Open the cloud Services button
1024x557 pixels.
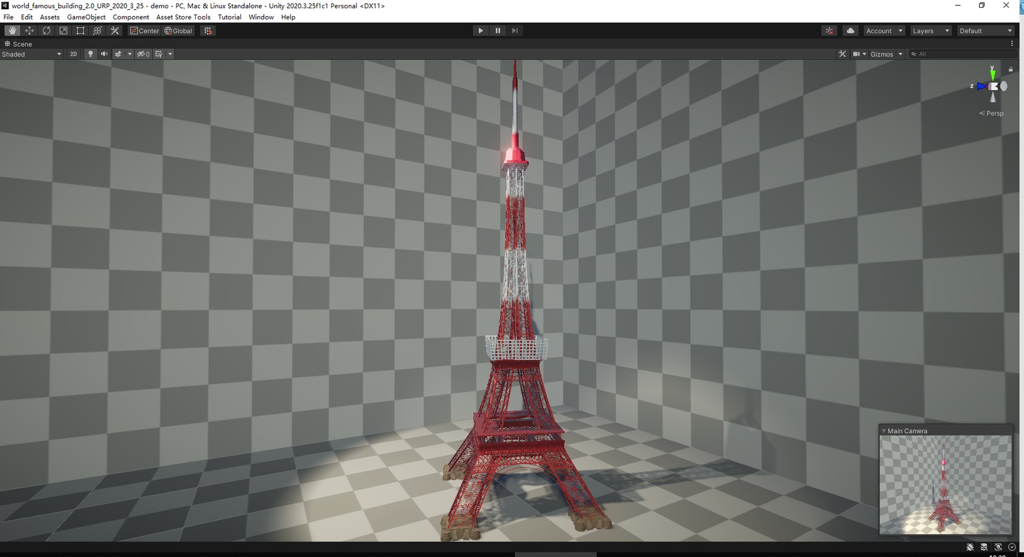coord(851,30)
